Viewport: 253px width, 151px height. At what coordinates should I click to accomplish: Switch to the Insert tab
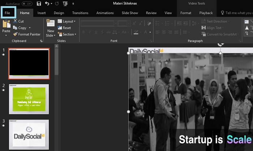[x=42, y=13]
